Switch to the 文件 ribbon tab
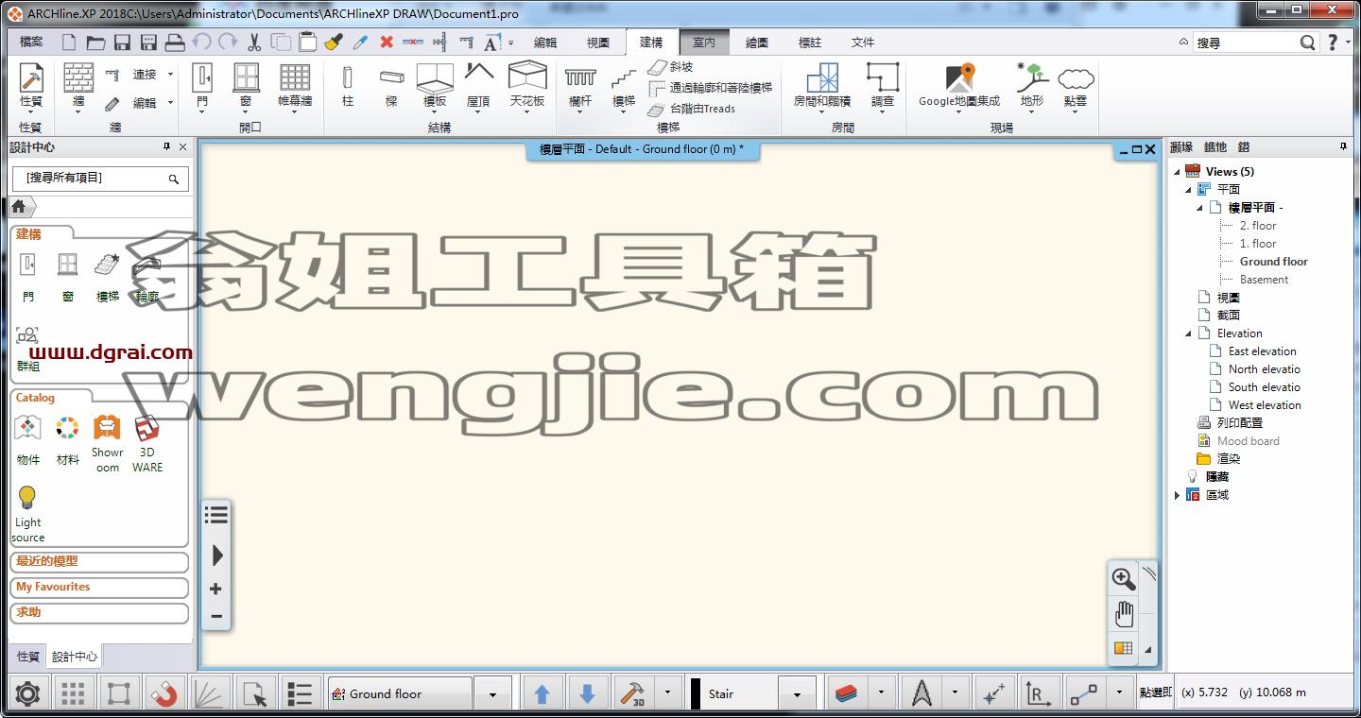Image resolution: width=1361 pixels, height=718 pixels. point(863,43)
